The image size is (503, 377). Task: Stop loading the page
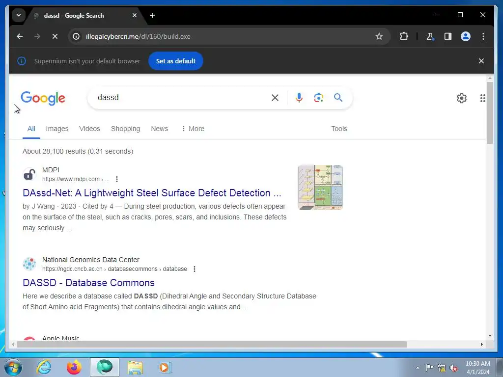[x=55, y=36]
